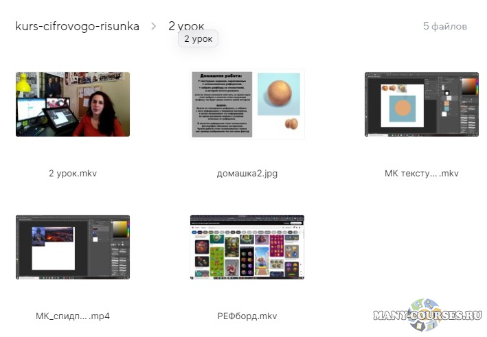Viewport: 487px width, 337px height.
Task: Click the orange sphere in домашка2 preview
Action: 278,95
